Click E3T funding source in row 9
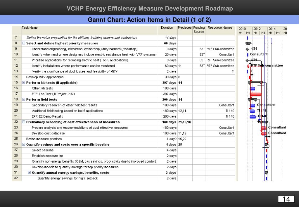The height and width of the screenshot is (207, 299). pyautogui.click(x=202, y=49)
